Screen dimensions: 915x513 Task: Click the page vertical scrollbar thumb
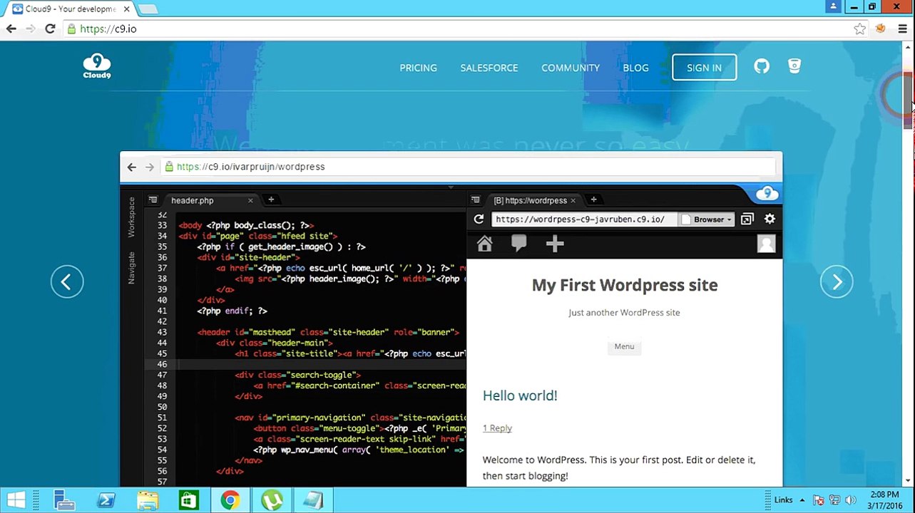pyautogui.click(x=908, y=100)
